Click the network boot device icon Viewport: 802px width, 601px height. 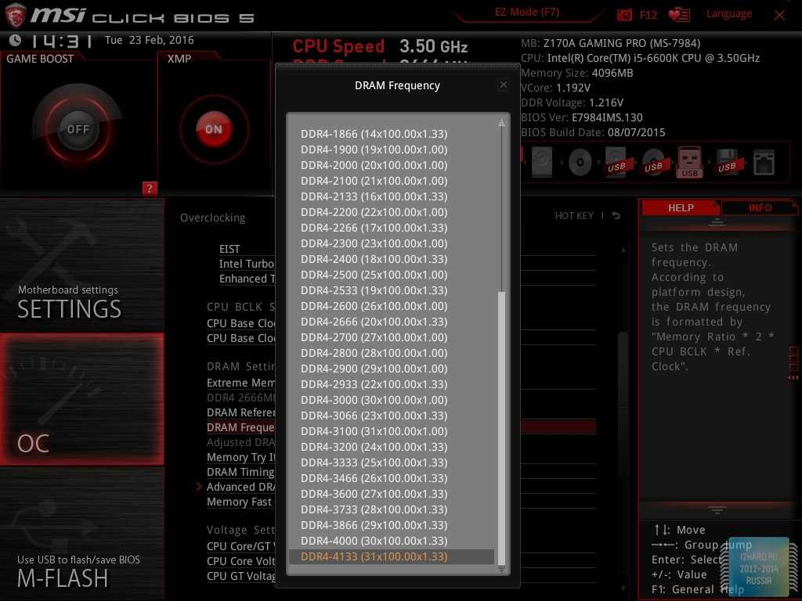763,163
